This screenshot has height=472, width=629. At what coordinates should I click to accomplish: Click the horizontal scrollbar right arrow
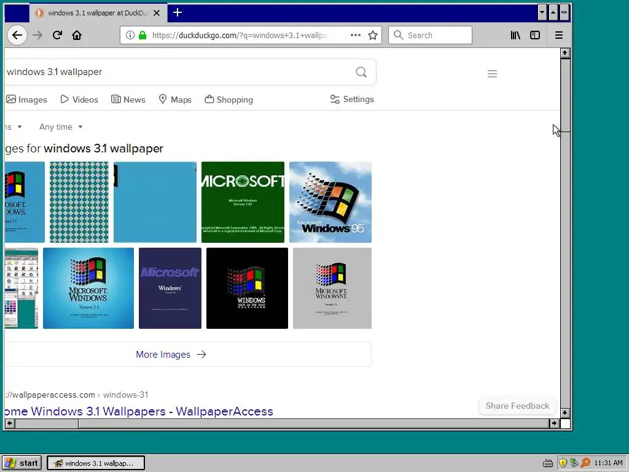tap(555, 423)
